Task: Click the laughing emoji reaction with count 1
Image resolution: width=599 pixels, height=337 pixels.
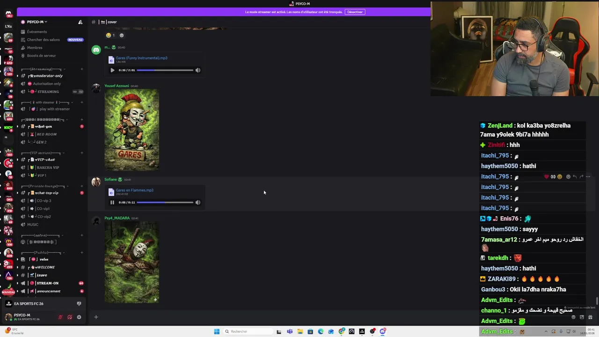Action: (x=110, y=35)
